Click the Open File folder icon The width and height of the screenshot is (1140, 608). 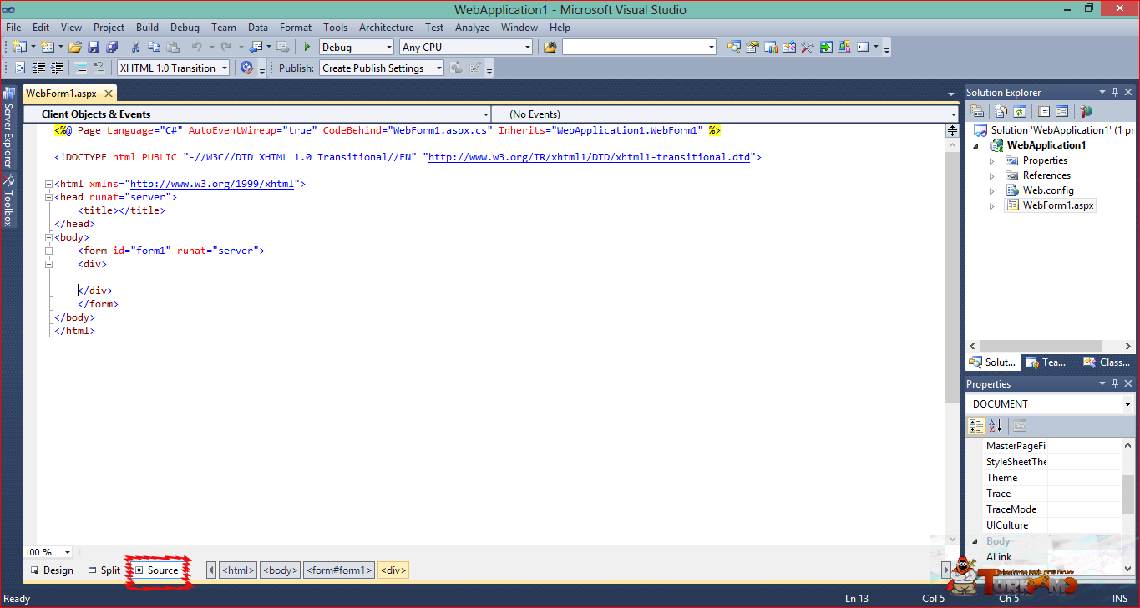click(x=75, y=48)
